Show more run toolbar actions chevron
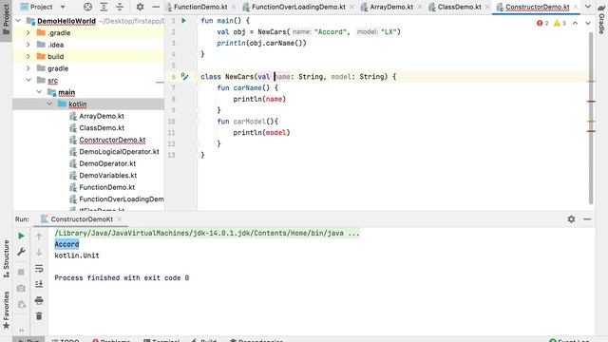608x342 pixels. [x=21, y=331]
